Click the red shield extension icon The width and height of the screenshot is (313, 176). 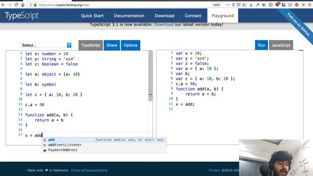(277, 4)
